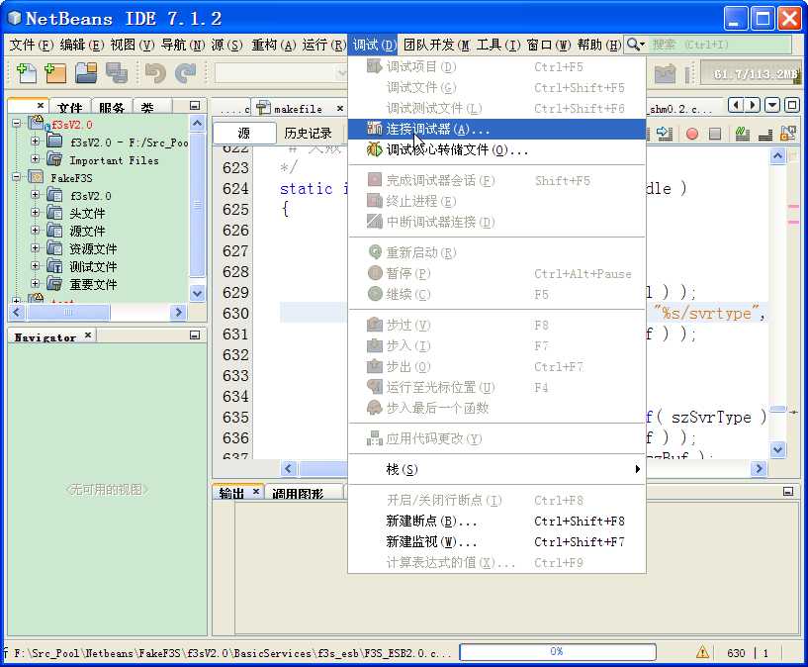Click the status bar 0% progress bar
This screenshot has width=808, height=667.
pyautogui.click(x=557, y=651)
